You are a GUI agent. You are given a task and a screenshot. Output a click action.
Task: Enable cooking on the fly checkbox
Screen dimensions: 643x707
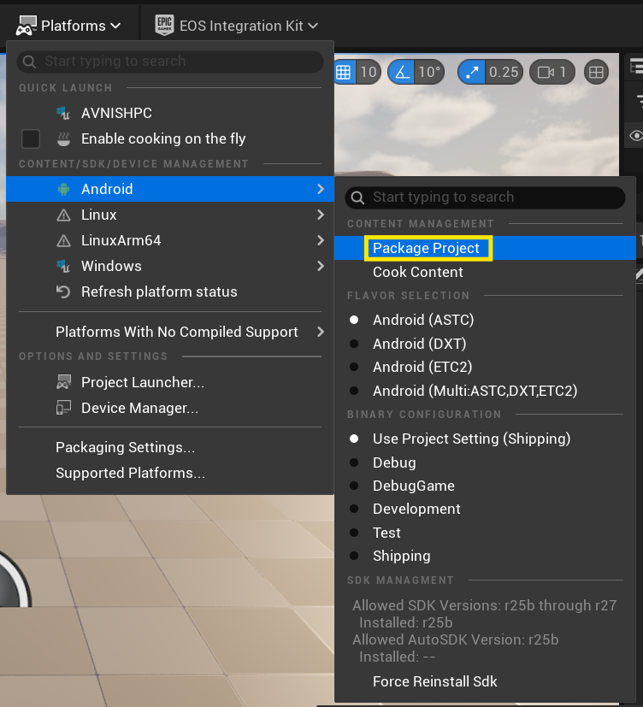click(x=31, y=138)
